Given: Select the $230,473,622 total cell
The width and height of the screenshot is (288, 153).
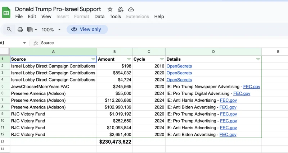Looking at the screenshot, I should (114, 142).
